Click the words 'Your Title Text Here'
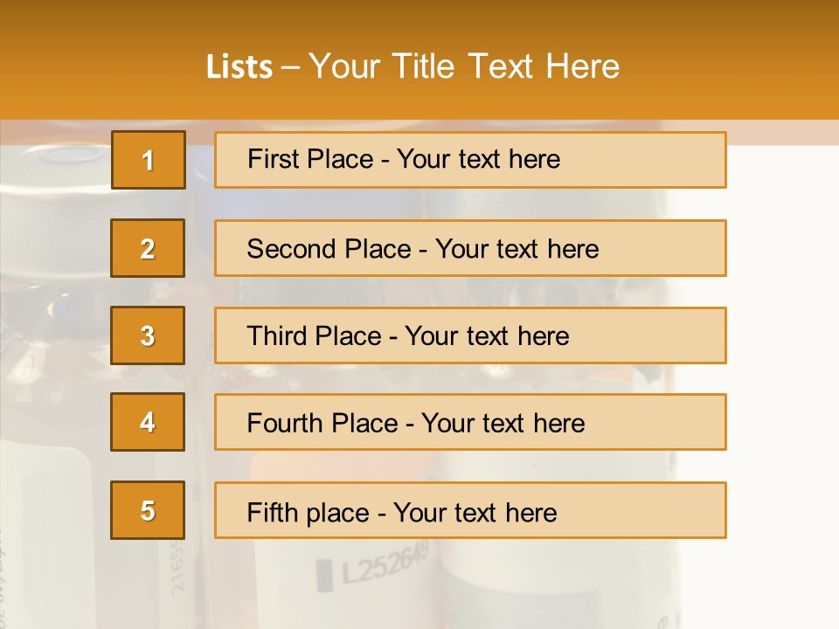Viewport: 839px width, 629px height. coord(464,66)
